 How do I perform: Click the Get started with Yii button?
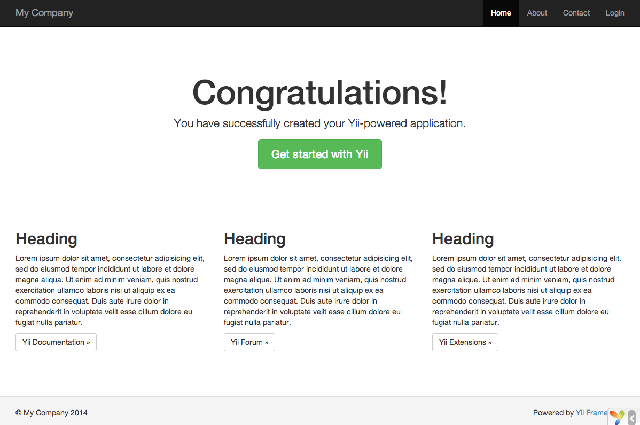[x=319, y=154]
